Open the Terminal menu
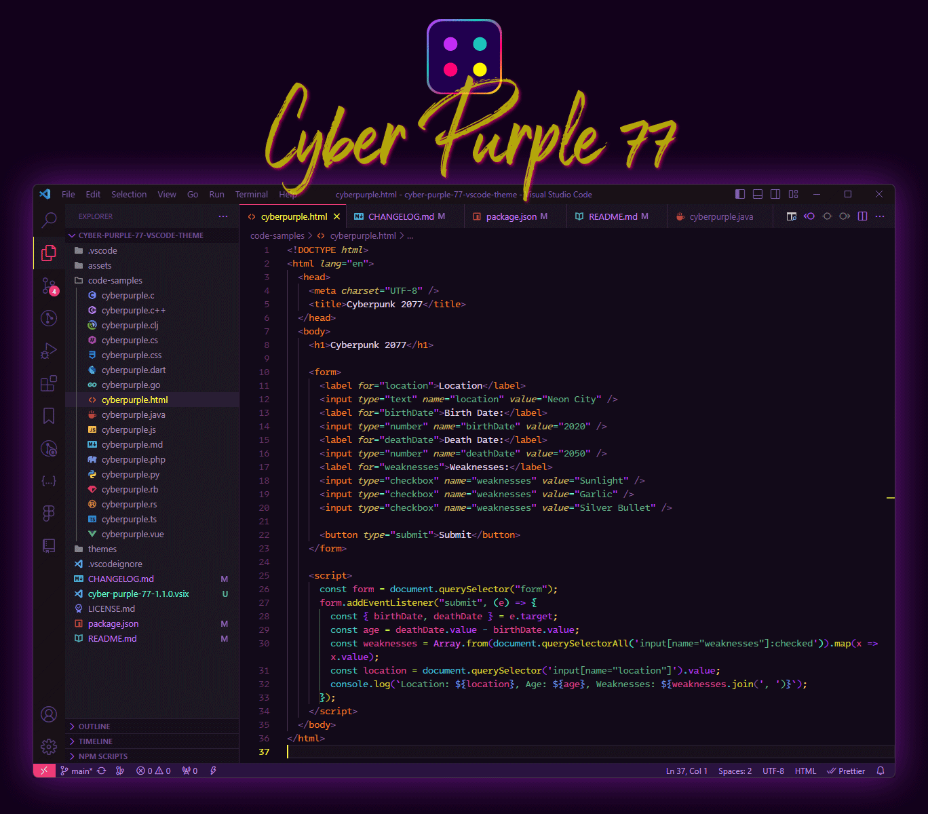Screen dimensions: 928x814 point(252,194)
